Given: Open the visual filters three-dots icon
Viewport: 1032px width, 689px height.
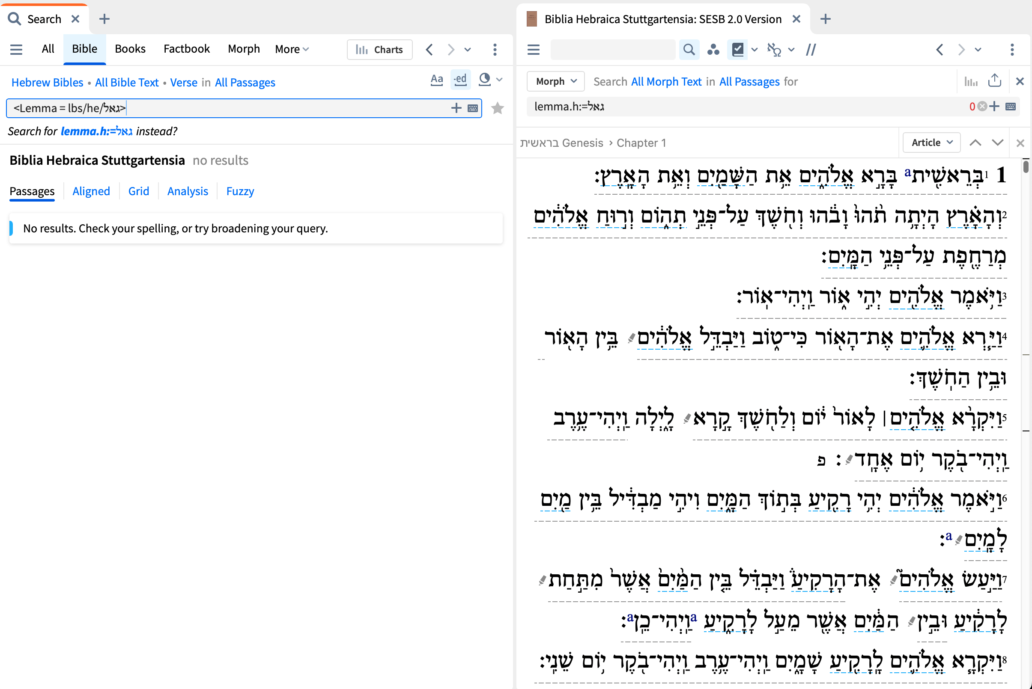Looking at the screenshot, I should tap(713, 50).
